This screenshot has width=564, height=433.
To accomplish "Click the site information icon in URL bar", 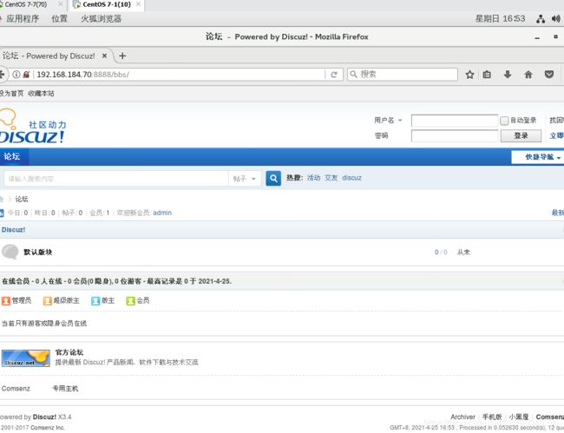I will 16,75.
